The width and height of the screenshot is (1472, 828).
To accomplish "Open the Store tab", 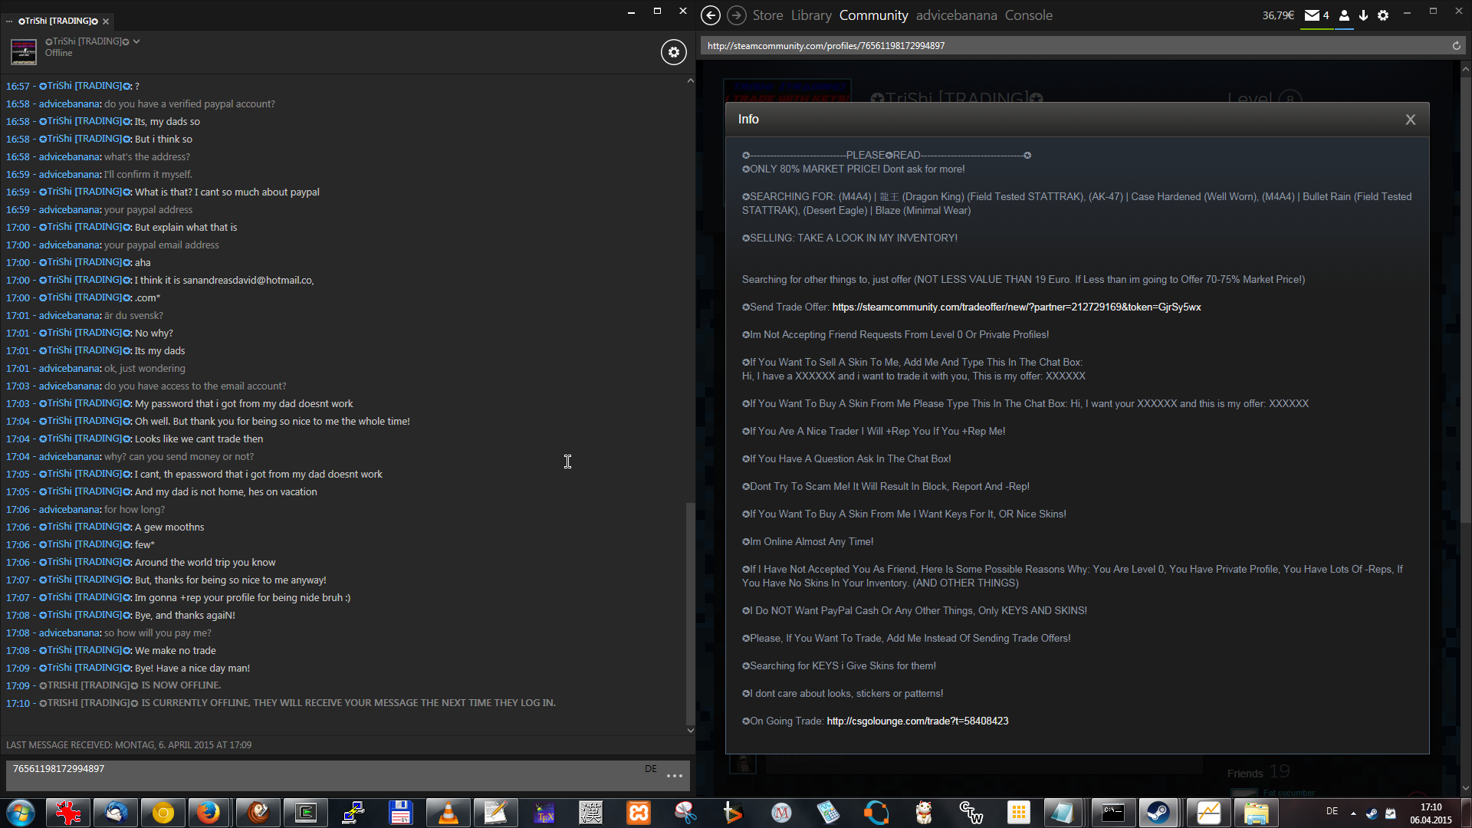I will click(767, 15).
